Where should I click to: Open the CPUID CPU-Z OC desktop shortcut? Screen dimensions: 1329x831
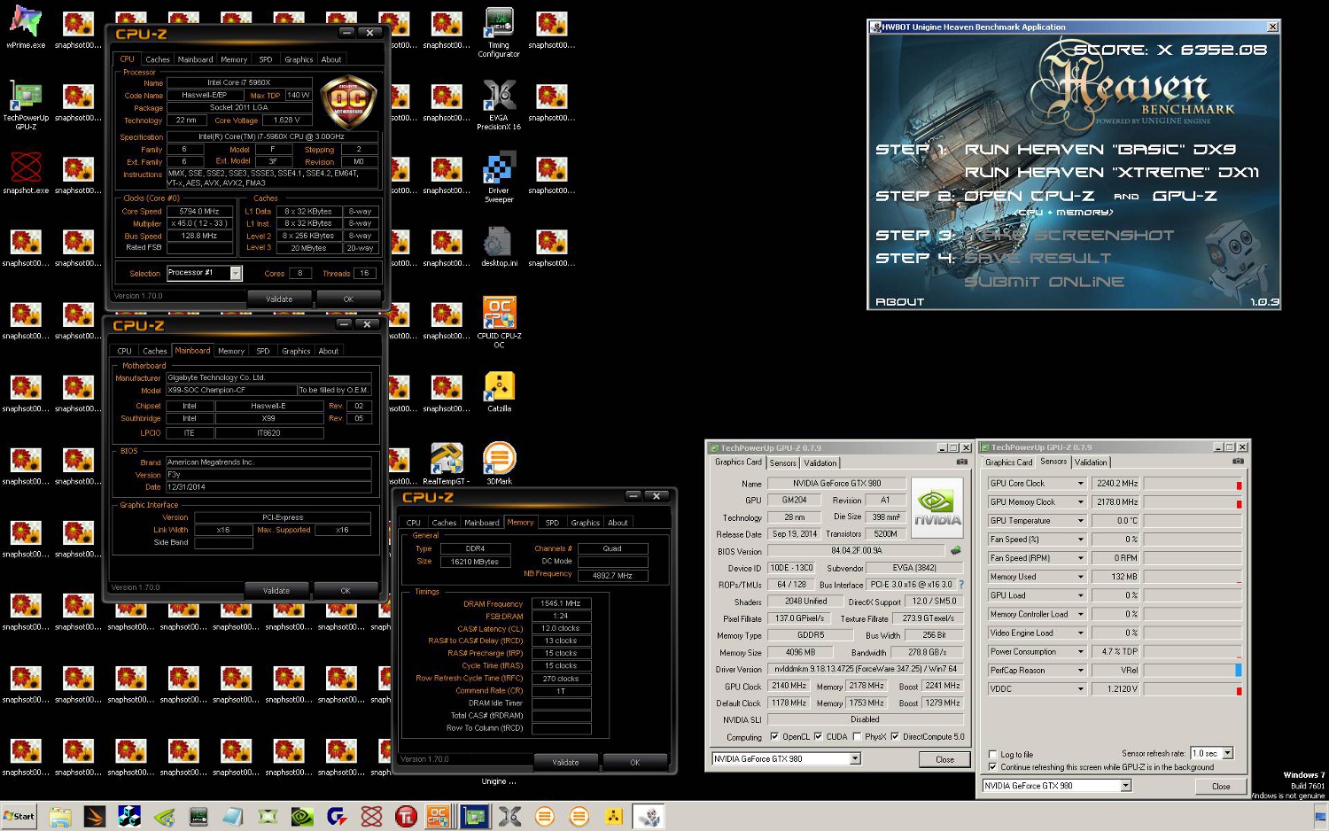[x=499, y=323]
